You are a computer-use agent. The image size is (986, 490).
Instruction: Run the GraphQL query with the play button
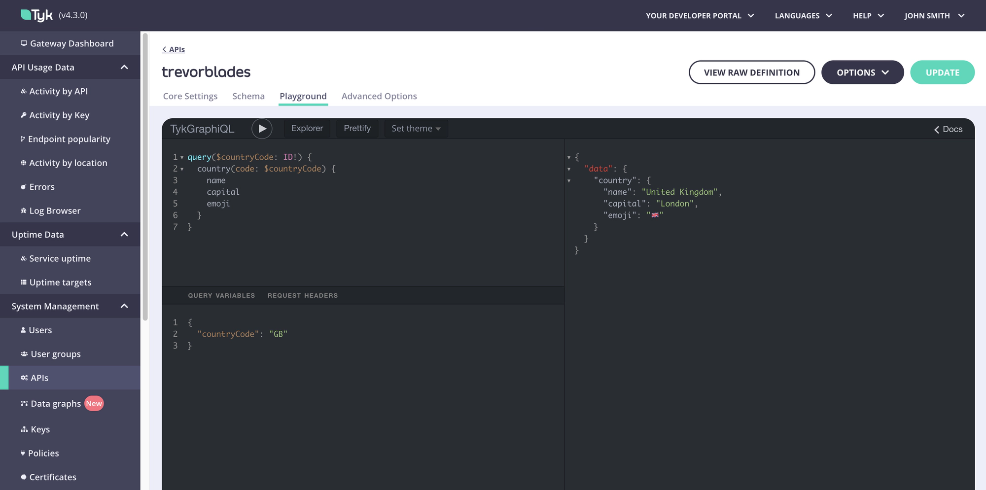tap(262, 128)
